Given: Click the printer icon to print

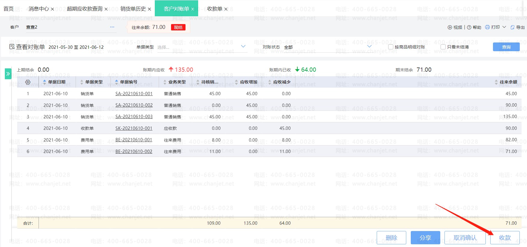Looking at the screenshot, I should click(x=488, y=27).
